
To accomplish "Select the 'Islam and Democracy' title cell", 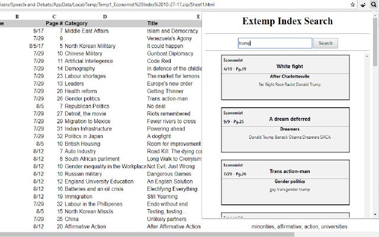I will 172,31.
